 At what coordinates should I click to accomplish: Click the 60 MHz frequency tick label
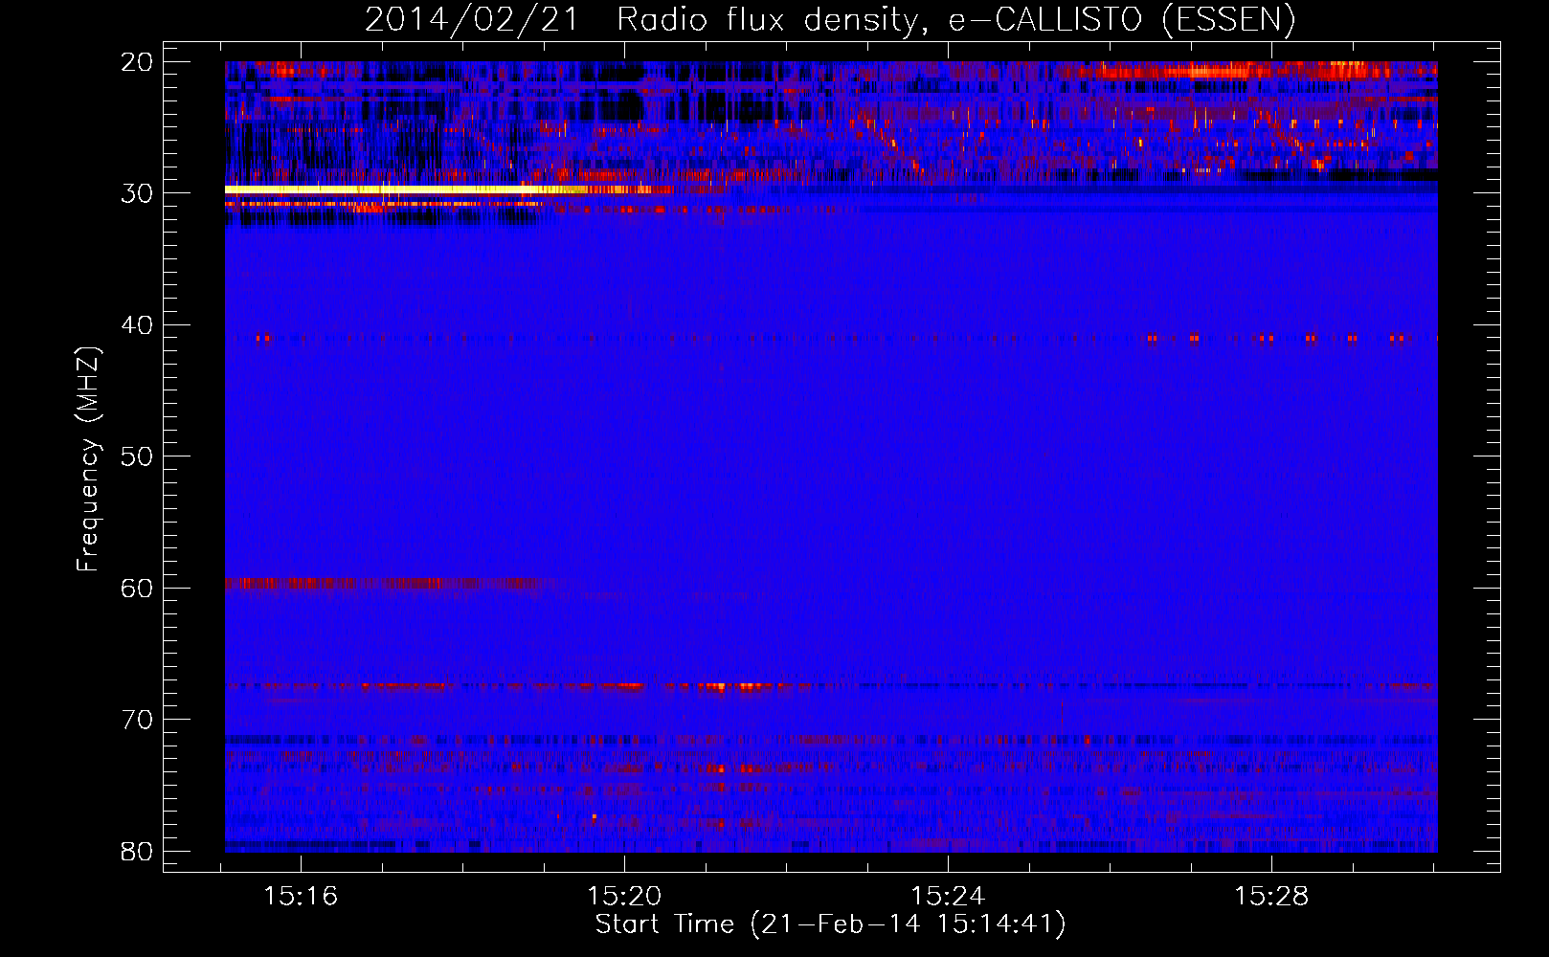pos(138,589)
